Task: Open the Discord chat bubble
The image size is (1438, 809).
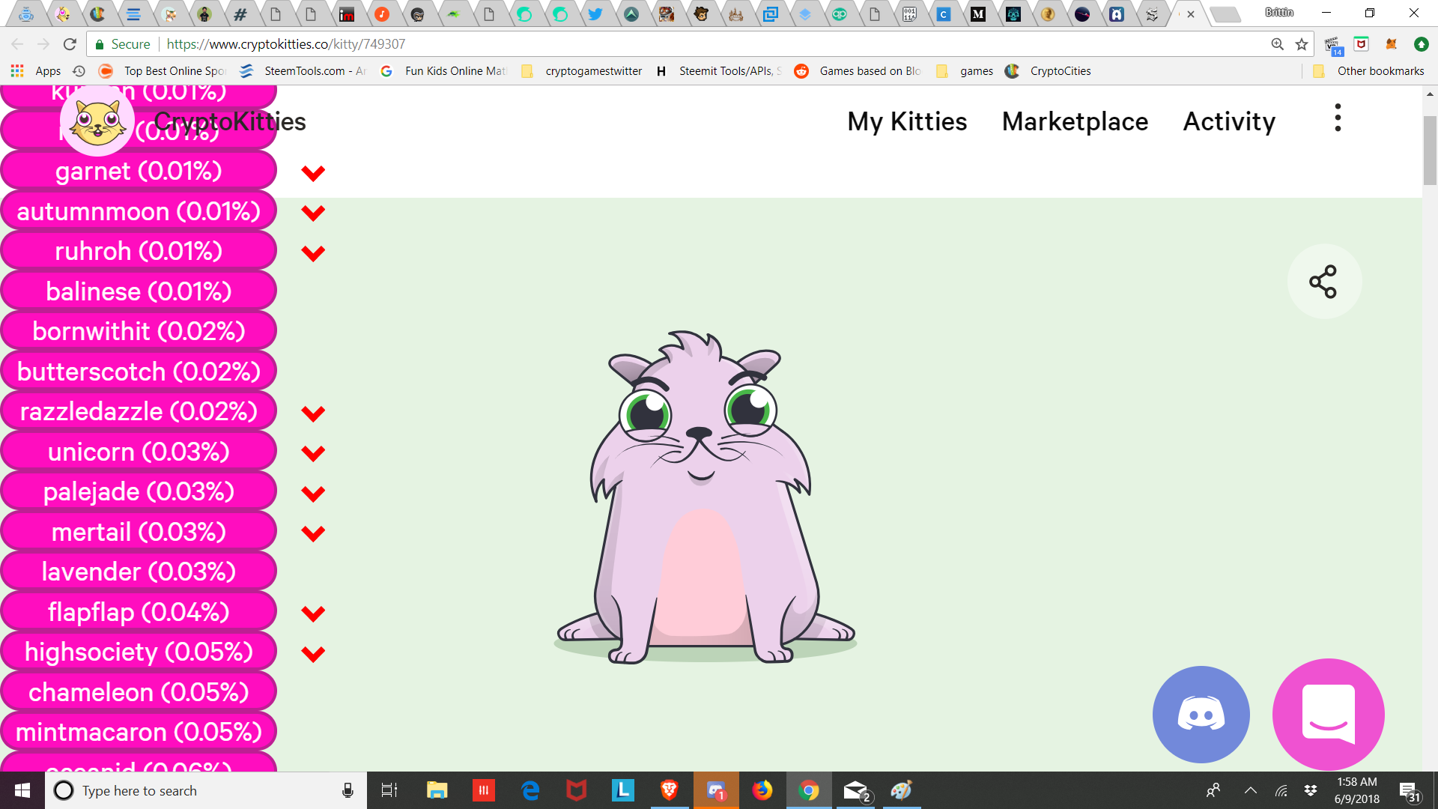Action: 1201,714
